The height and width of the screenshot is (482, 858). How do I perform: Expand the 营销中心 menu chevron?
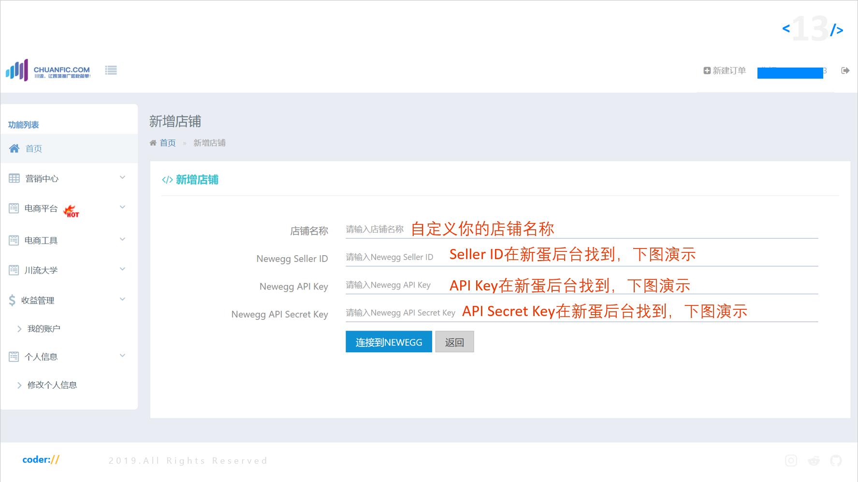tap(123, 178)
